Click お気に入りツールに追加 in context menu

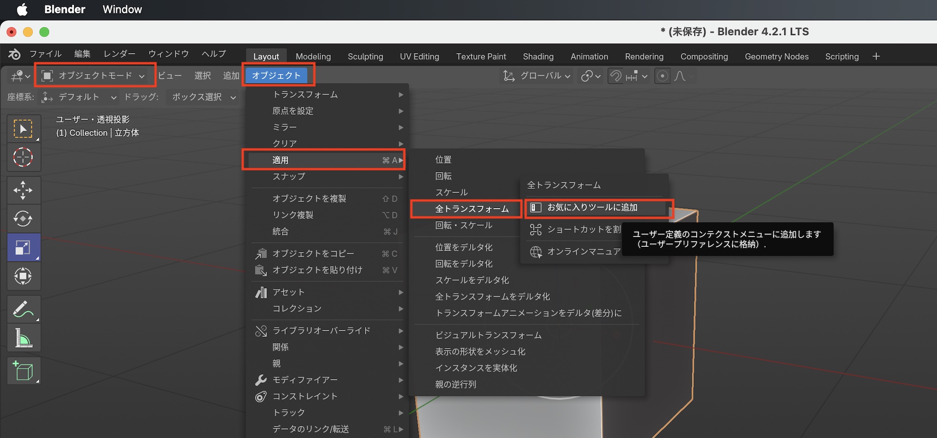pos(592,208)
